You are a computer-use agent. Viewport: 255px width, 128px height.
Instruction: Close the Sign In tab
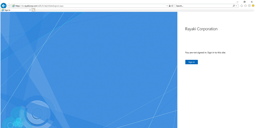pos(30,10)
